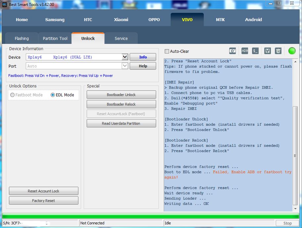Select the Unlock sub-tab
302x228 pixels.
[88, 38]
